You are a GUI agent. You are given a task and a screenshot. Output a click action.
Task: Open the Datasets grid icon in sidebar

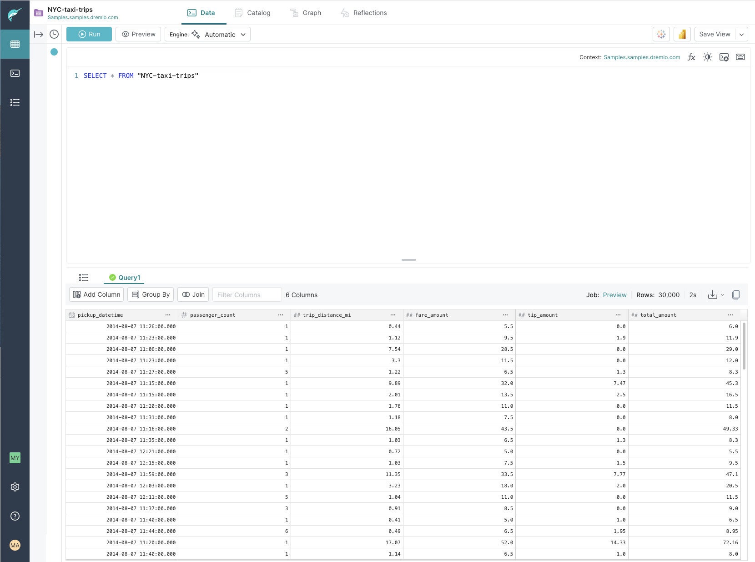[x=15, y=44]
